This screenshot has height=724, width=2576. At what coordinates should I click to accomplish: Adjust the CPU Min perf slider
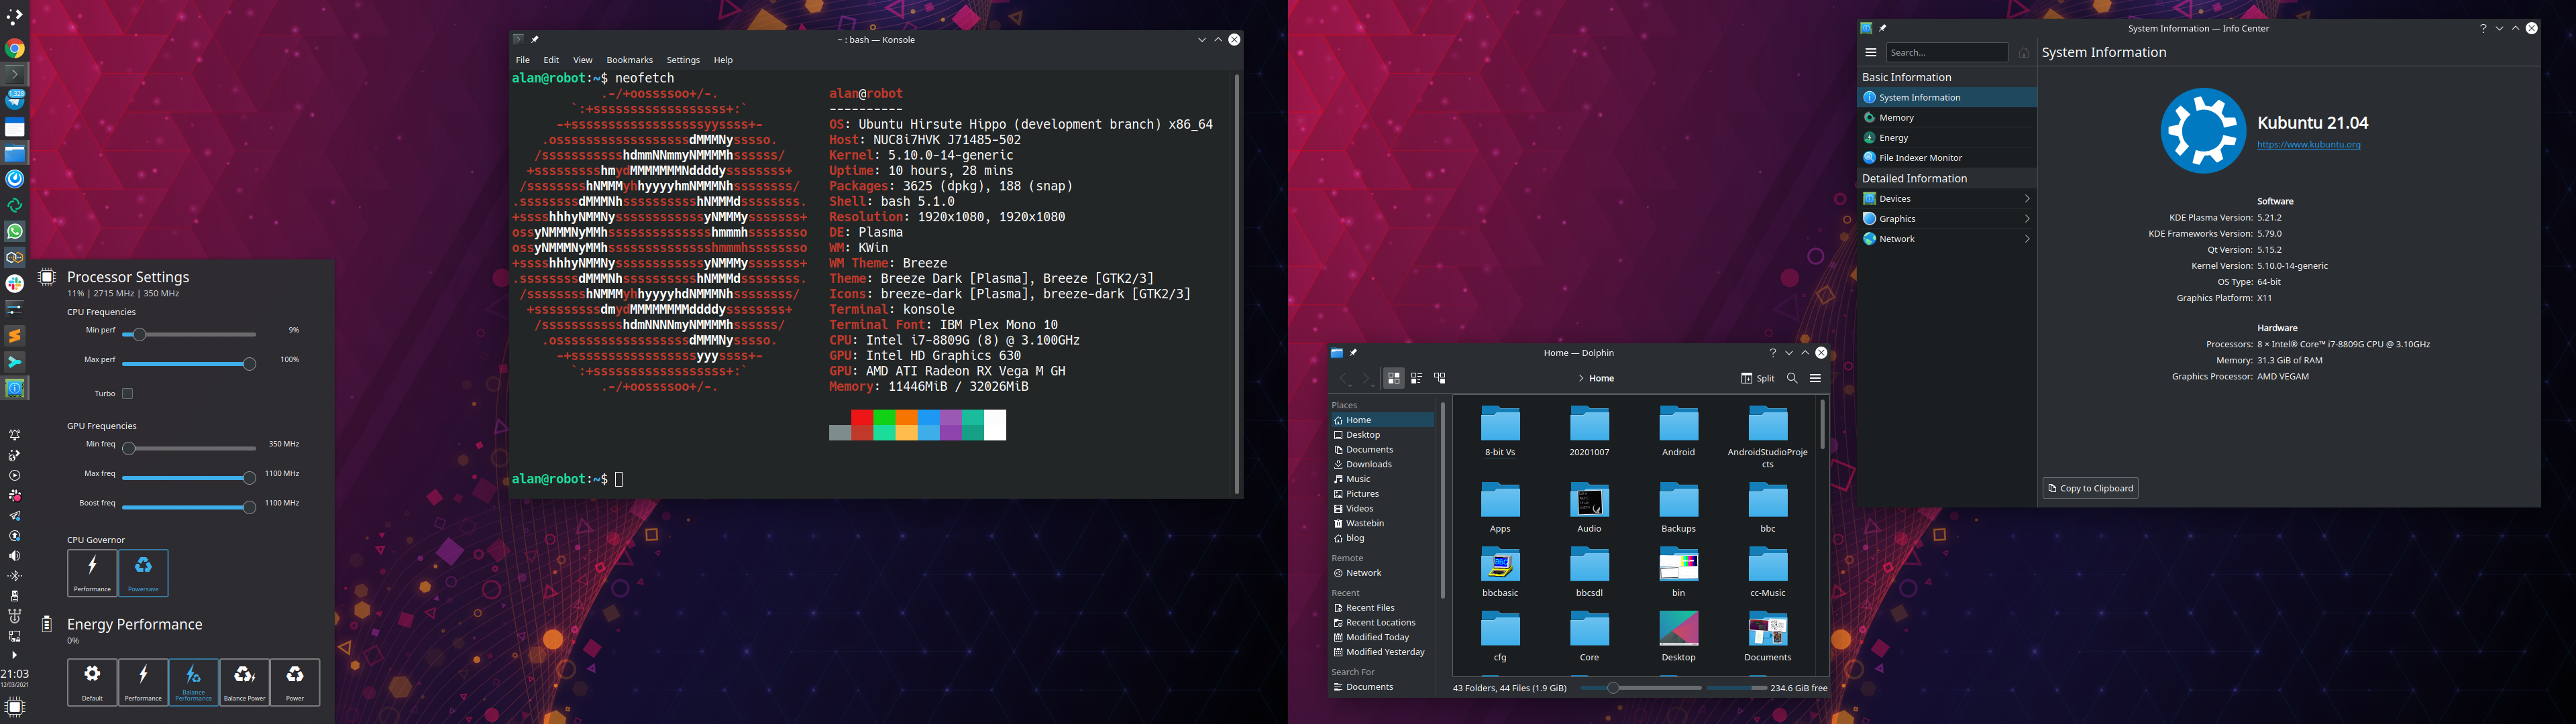189,335
